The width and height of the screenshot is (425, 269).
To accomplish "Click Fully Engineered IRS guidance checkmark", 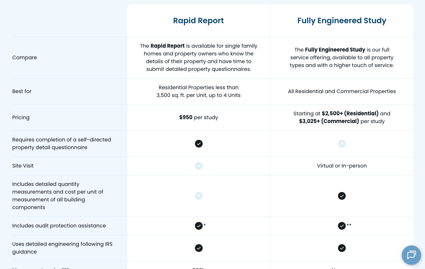I will [342, 248].
